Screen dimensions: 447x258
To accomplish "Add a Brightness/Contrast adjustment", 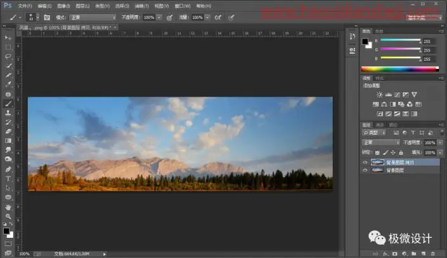I will click(379, 95).
